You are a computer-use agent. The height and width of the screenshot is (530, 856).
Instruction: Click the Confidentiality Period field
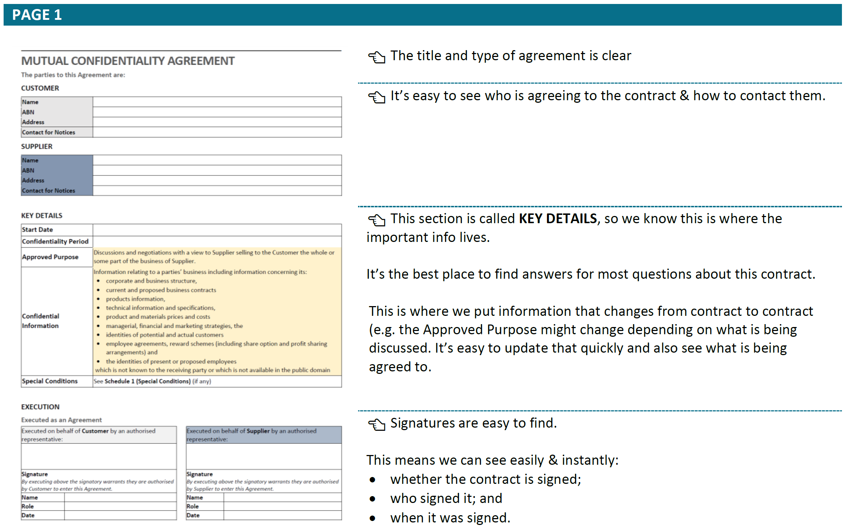pos(217,241)
